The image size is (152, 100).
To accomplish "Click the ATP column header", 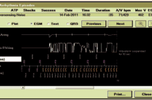I will coord(14,10).
